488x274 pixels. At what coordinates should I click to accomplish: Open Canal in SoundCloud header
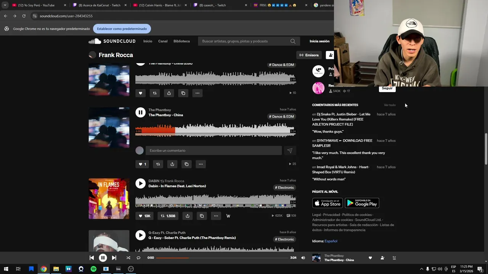tap(163, 41)
